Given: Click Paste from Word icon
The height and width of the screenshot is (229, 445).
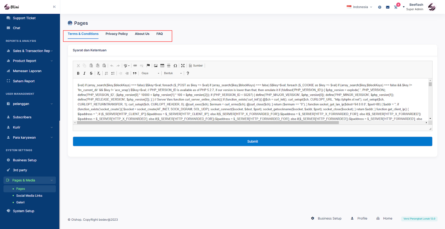Looking at the screenshot, I should point(104,66).
